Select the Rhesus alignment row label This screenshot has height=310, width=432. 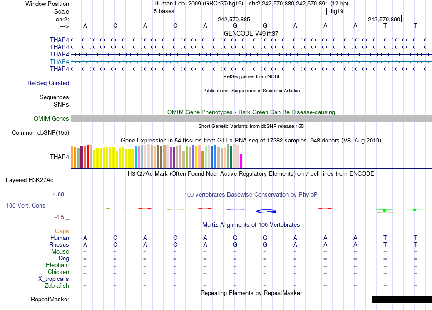coord(59,244)
